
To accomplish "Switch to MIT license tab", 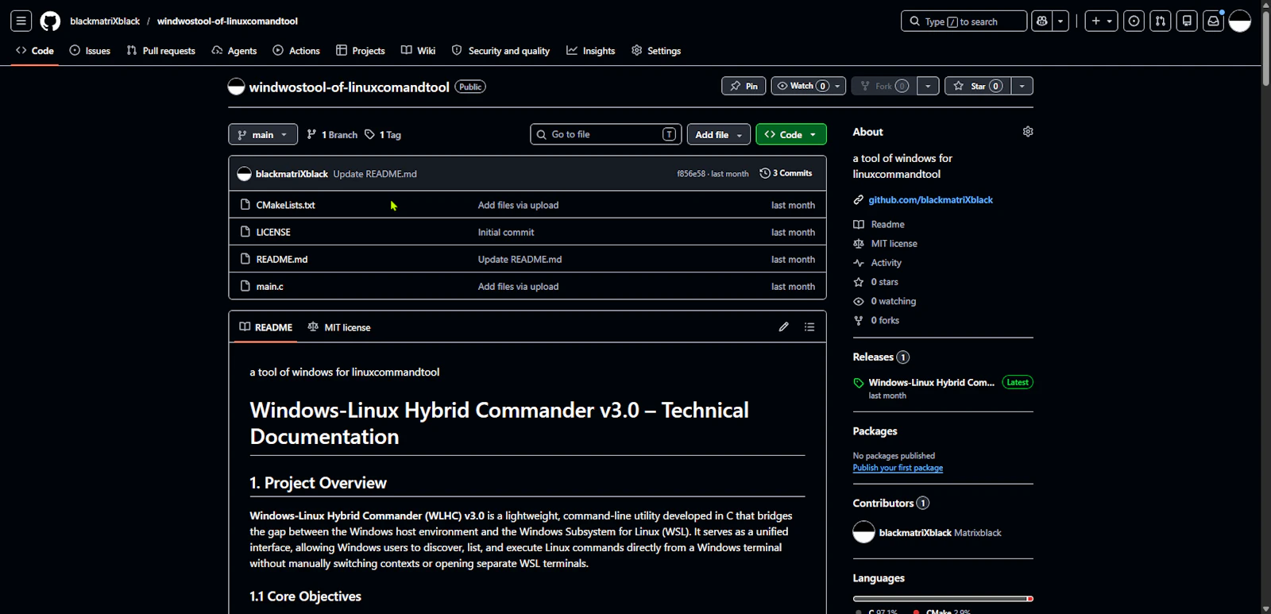I will 339,327.
